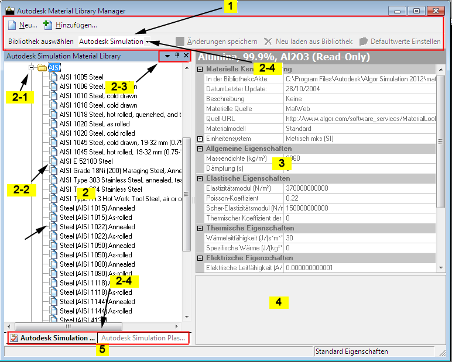Click the Elektrische Leitfähigkeit value field
The width and height of the screenshot is (452, 362).
pos(359,268)
